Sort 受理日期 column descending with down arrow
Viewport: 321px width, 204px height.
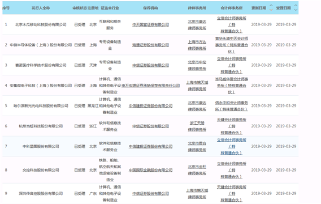click(296, 10)
